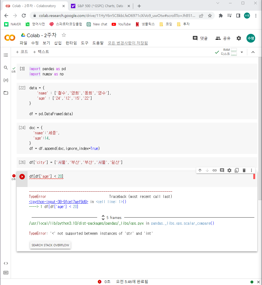Open RAM and disk resources dropdown arrow

pyautogui.click(x=242, y=52)
